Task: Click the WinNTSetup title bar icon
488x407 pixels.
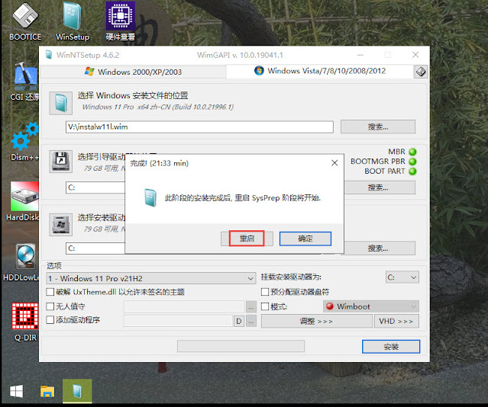Action: pos(49,55)
